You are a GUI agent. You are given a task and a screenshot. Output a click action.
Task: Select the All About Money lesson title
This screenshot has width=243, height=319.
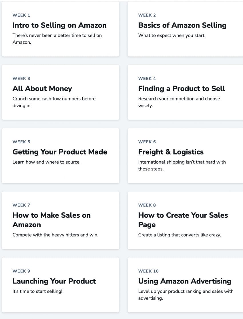(42, 88)
